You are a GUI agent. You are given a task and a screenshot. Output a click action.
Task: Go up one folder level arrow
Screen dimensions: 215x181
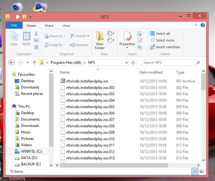(35, 63)
